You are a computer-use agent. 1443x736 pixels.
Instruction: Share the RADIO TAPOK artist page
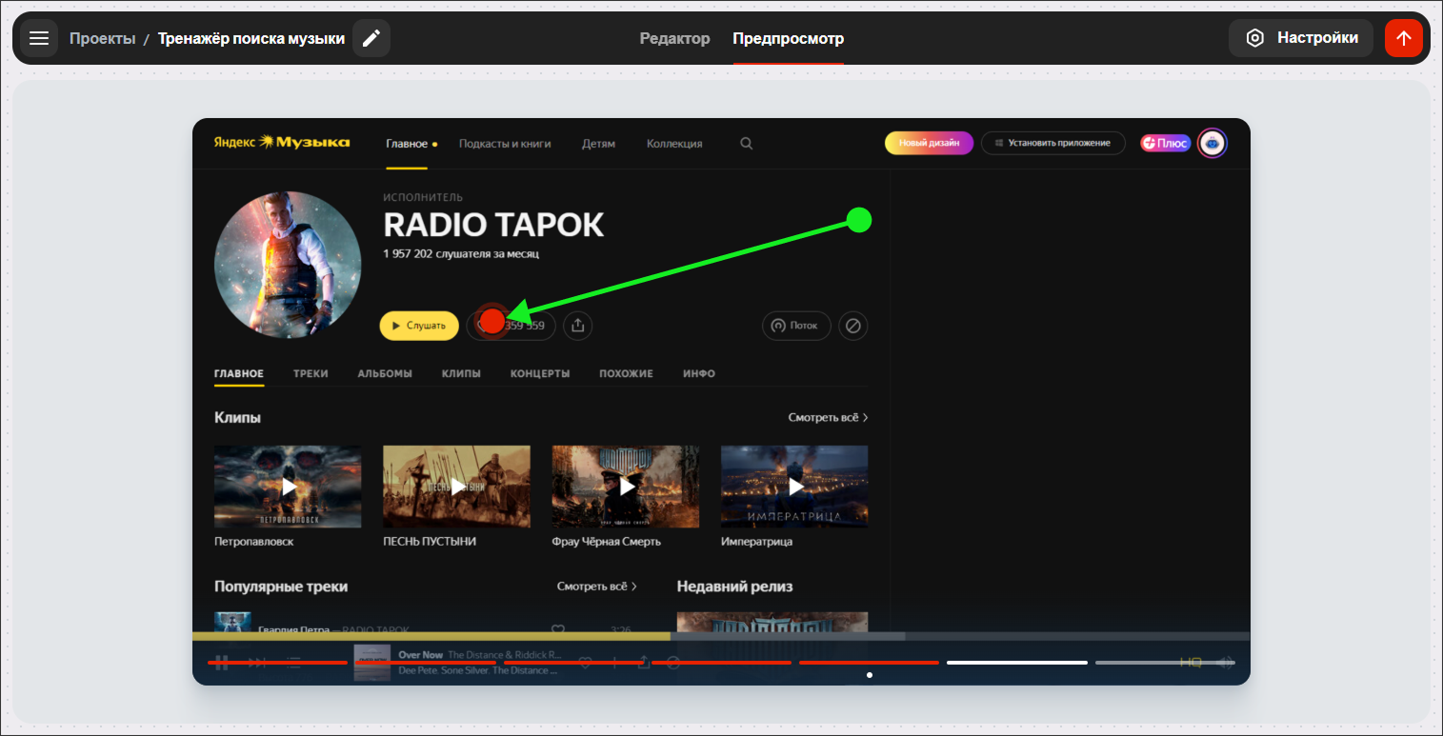click(x=577, y=325)
